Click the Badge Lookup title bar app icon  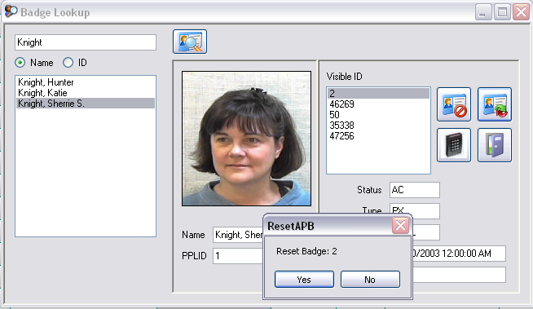pos(11,11)
